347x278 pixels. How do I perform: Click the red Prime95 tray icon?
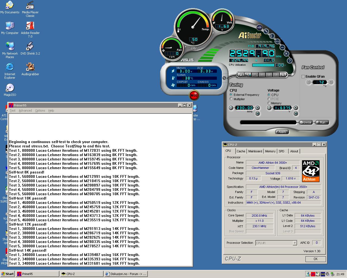(313, 274)
